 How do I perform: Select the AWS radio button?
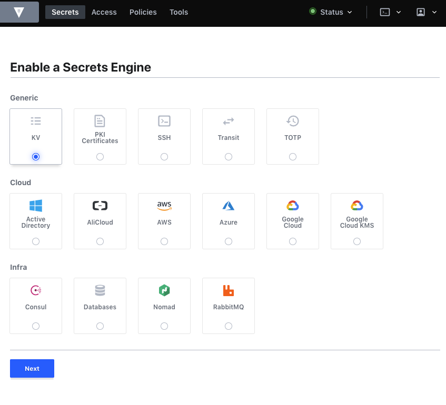tap(164, 241)
